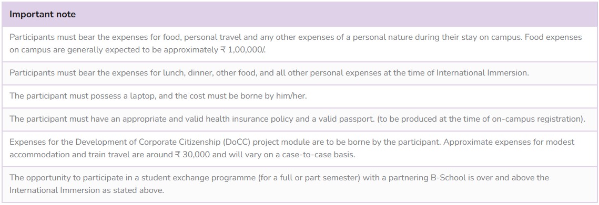Click the student exchange programme row
The width and height of the screenshot is (599, 205).
300,184
